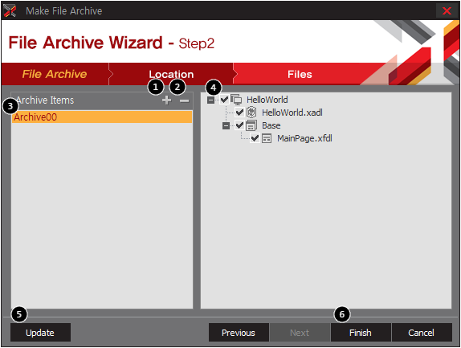Uncheck the Base folder checkbox

click(x=239, y=125)
